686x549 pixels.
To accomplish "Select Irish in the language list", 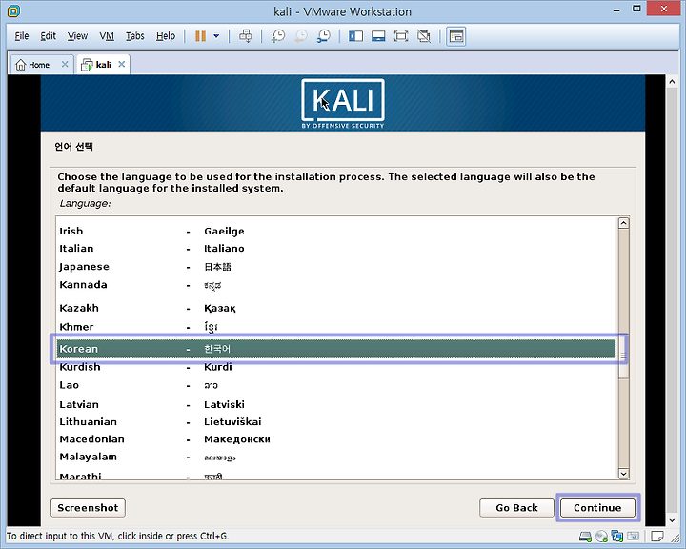I will [x=336, y=232].
